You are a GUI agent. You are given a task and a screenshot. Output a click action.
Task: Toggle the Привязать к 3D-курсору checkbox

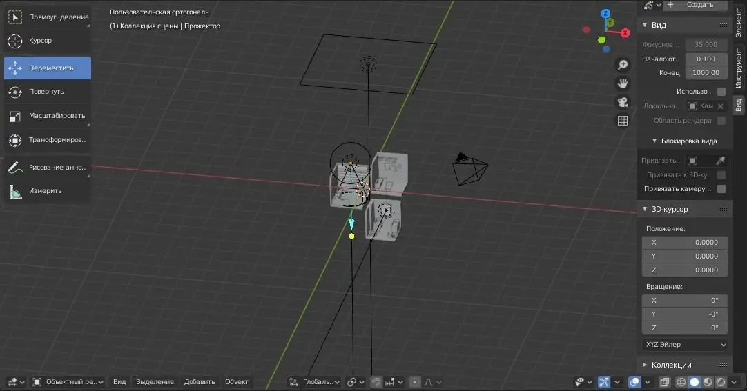(x=721, y=175)
